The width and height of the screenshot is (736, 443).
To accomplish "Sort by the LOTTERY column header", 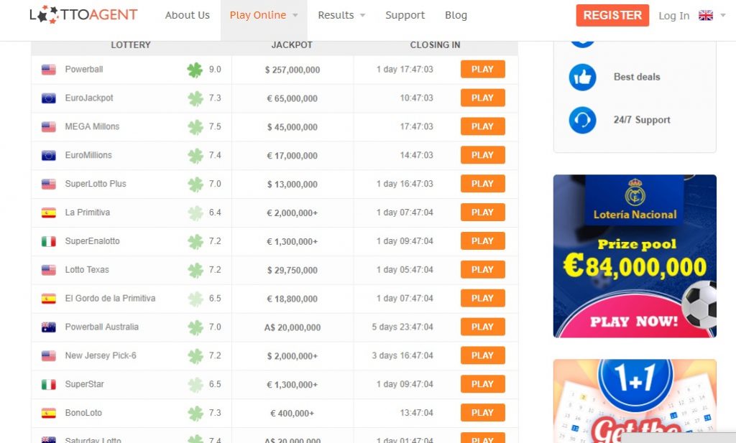I will pos(131,45).
